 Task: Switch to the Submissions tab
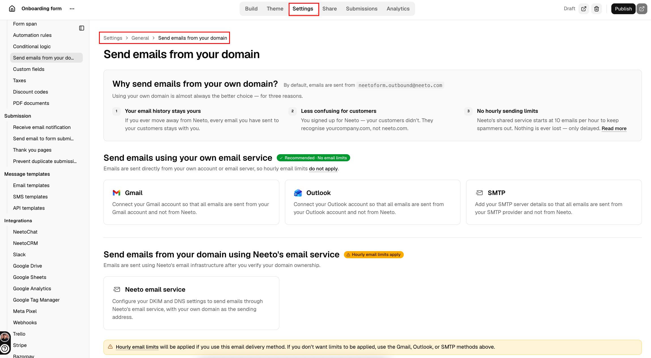click(x=362, y=9)
